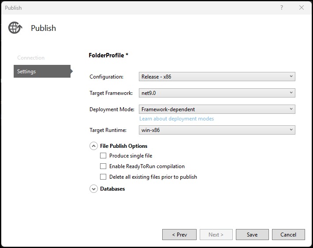Switch to the Connection step
This screenshot has height=248, width=313.
point(31,58)
